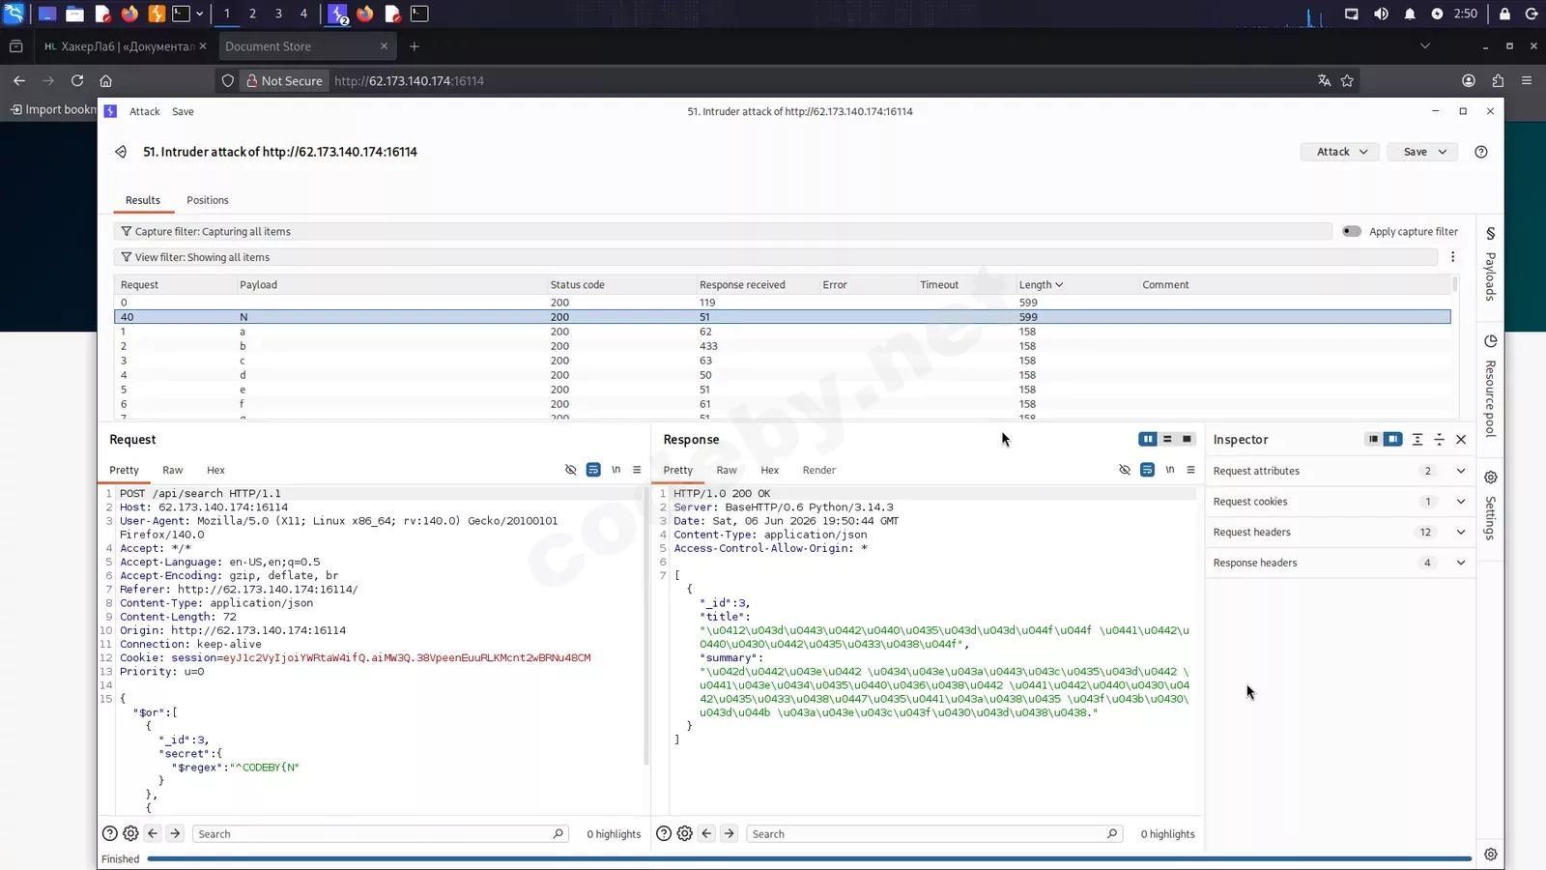Open the results table options (three dots)
This screenshot has height=870, width=1546.
coord(1452,257)
